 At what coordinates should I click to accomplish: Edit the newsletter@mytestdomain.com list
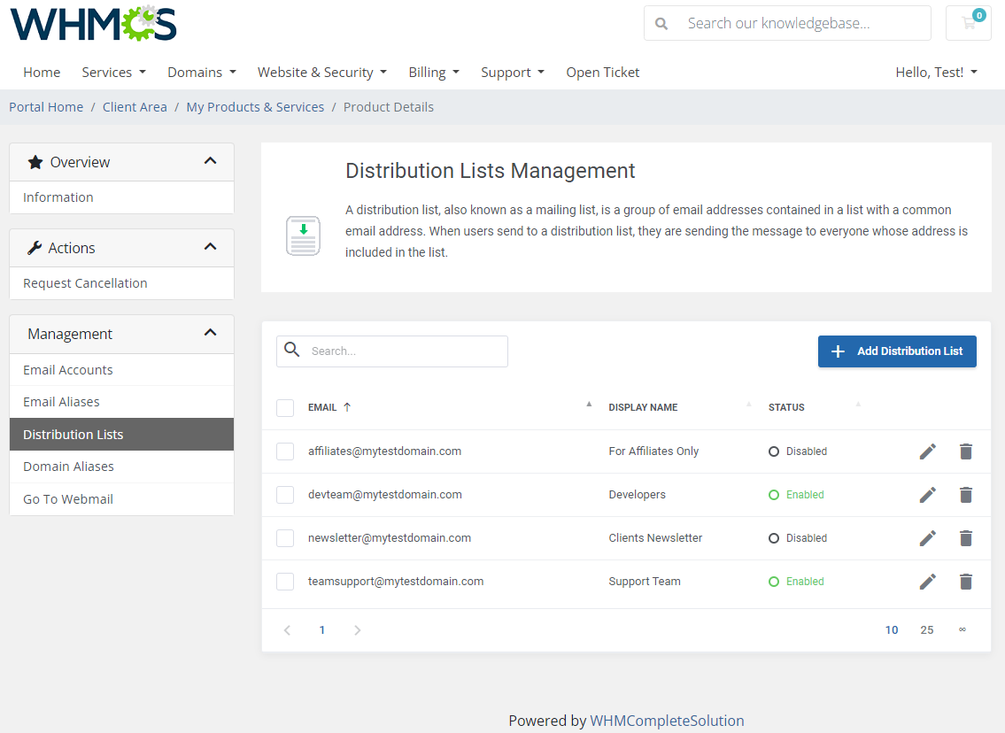click(927, 538)
